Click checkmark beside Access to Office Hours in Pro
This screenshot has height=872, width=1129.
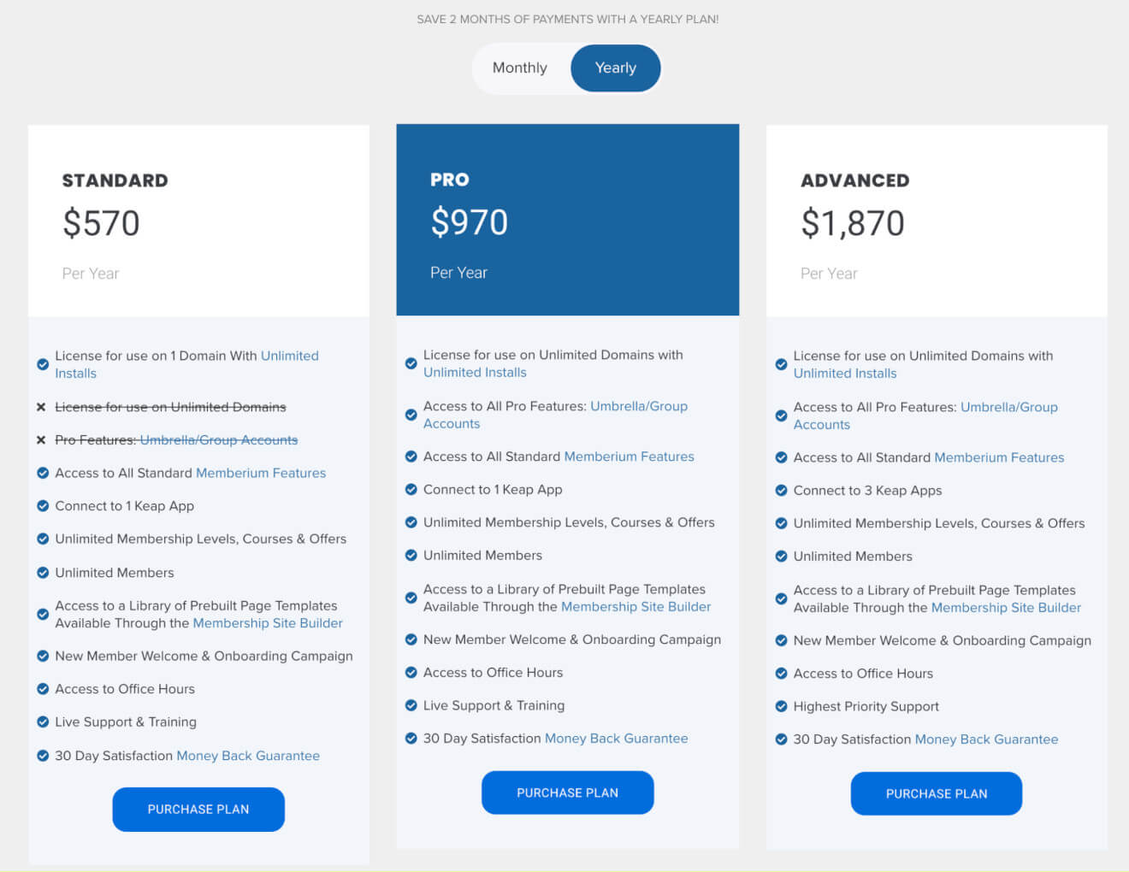(x=411, y=672)
